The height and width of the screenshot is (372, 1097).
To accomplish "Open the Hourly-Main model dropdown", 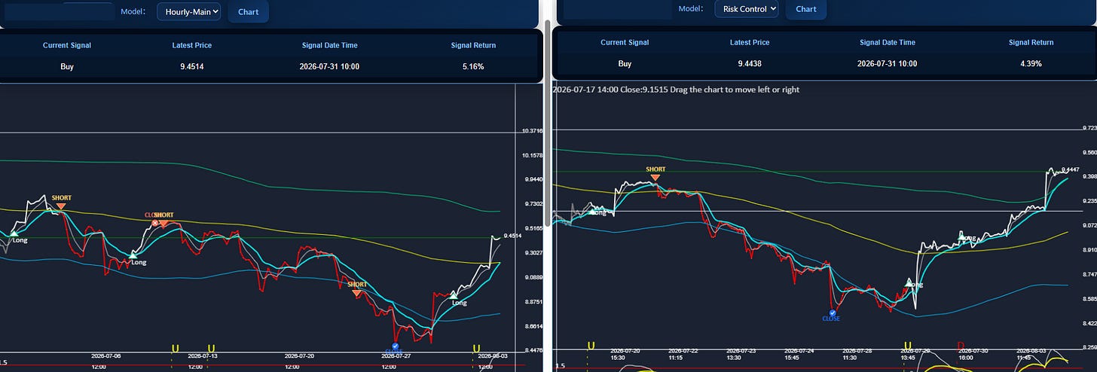I will click(x=189, y=11).
